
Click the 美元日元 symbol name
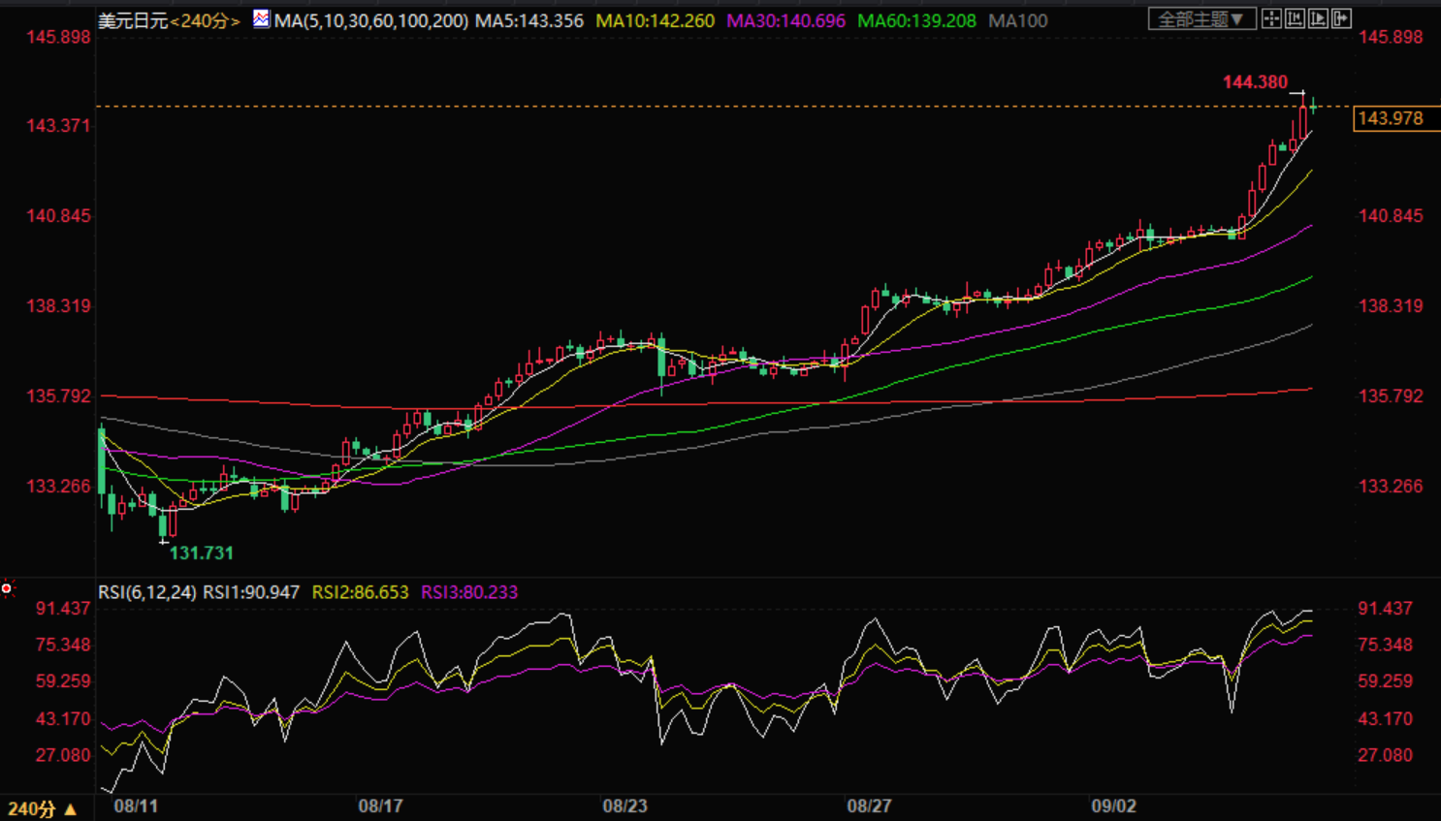[x=133, y=20]
